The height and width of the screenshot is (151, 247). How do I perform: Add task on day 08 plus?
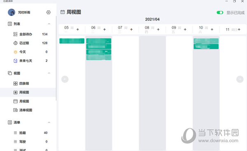(158, 29)
